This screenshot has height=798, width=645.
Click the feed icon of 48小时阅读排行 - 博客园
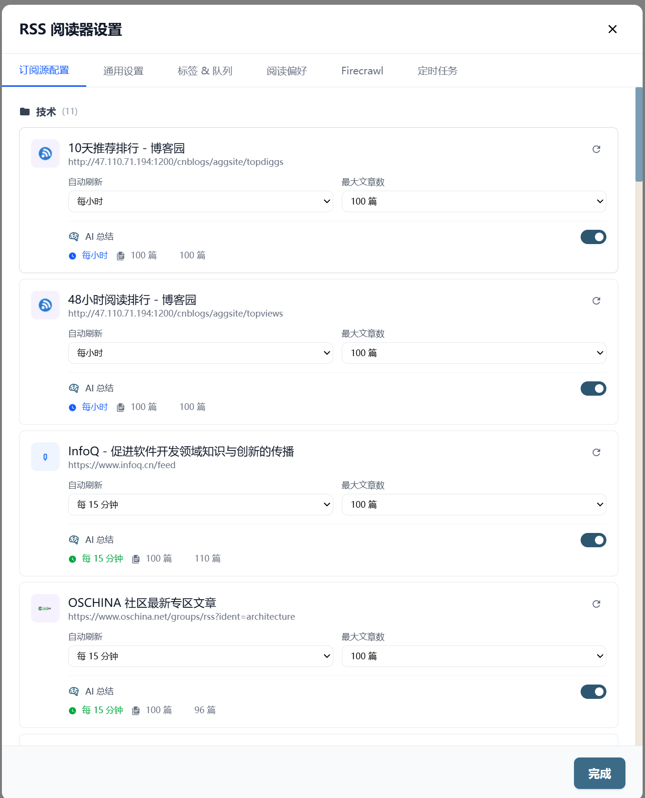coord(45,305)
